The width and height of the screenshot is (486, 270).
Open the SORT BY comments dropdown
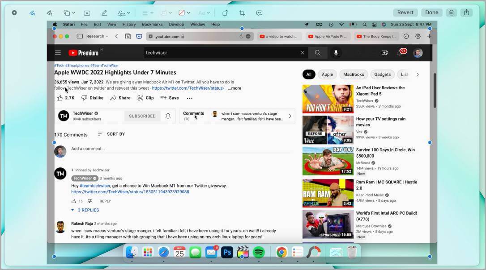pos(111,134)
